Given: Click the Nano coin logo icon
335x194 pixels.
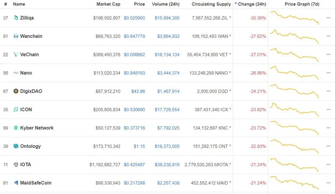Looking at the screenshot, I should (16, 73).
